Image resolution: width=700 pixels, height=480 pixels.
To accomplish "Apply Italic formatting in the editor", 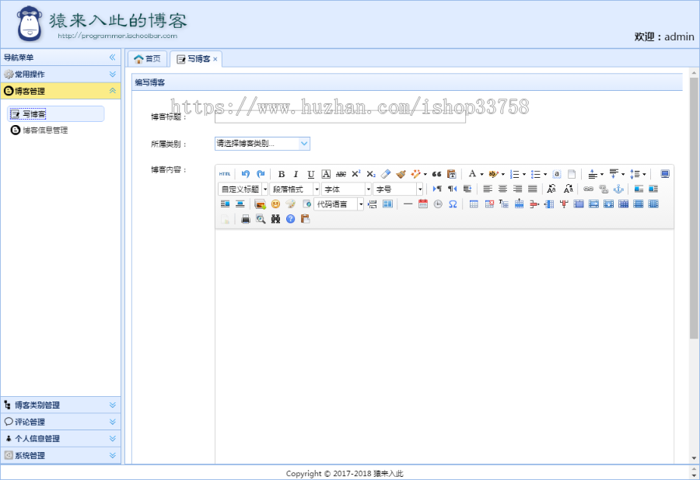I will tap(295, 174).
